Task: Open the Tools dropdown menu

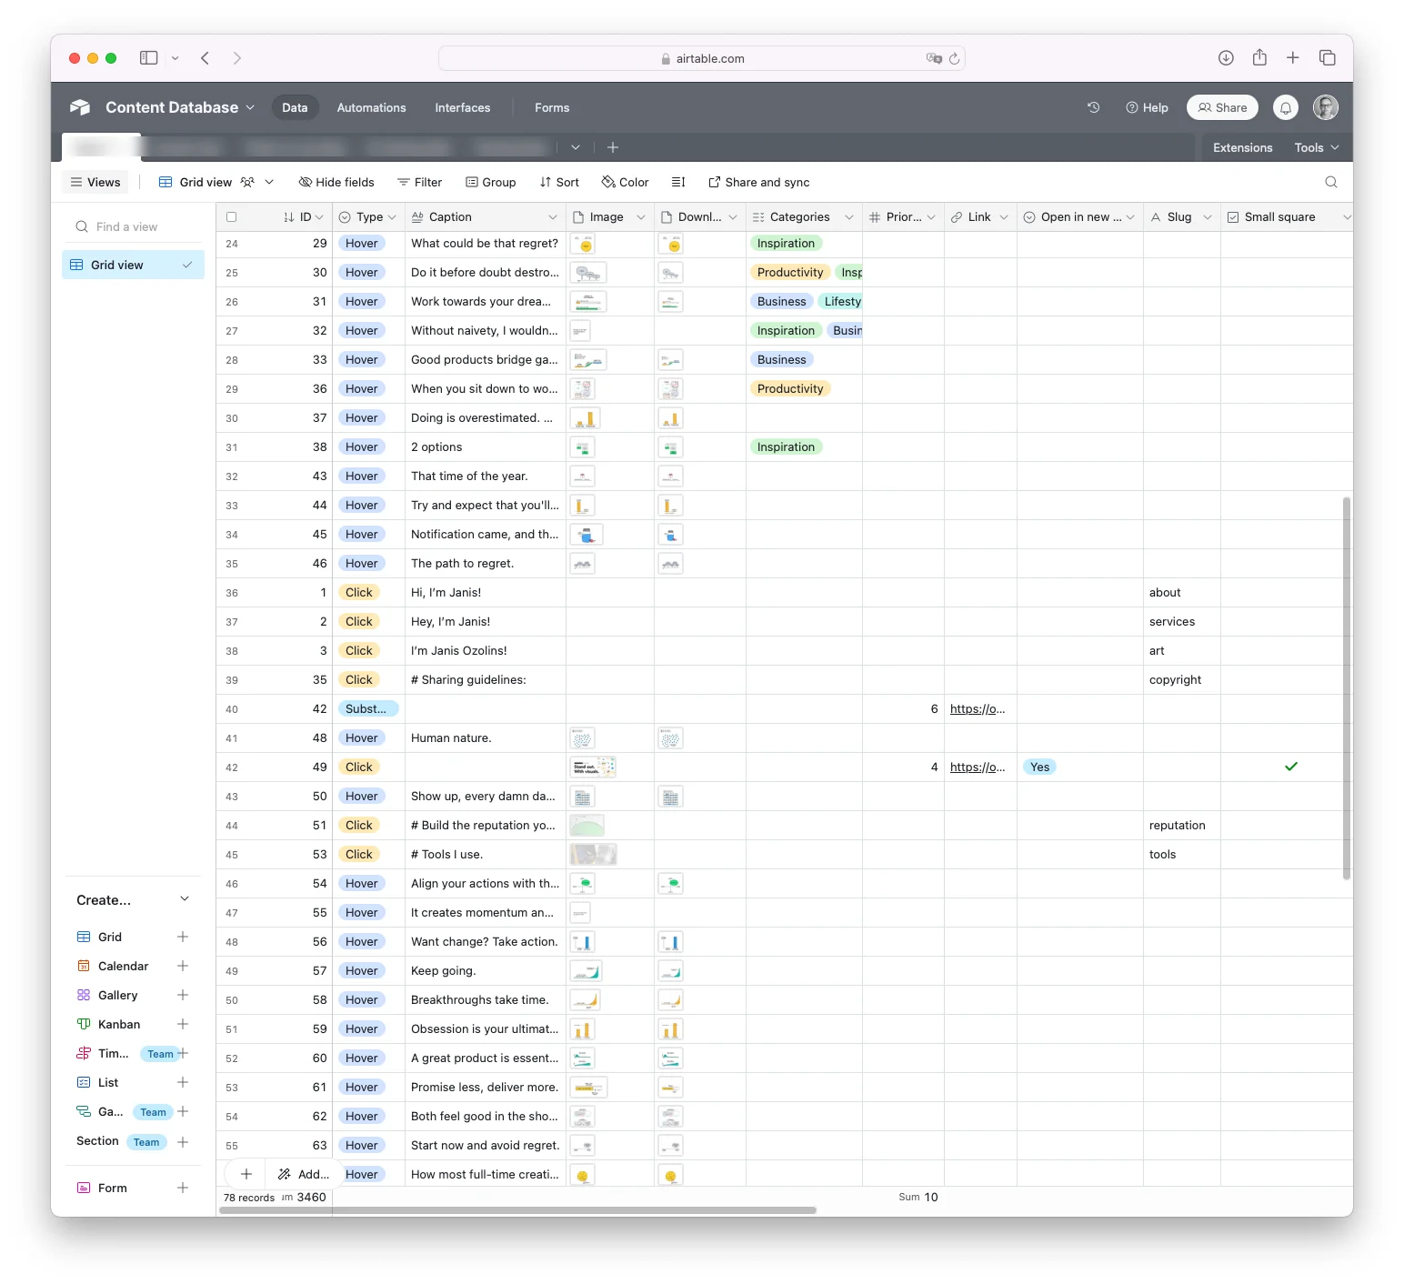Action: (x=1316, y=147)
